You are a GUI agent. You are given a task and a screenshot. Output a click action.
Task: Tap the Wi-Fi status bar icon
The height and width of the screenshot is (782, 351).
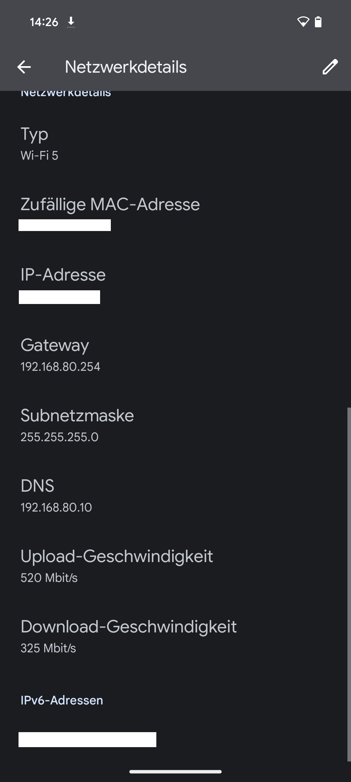click(303, 22)
